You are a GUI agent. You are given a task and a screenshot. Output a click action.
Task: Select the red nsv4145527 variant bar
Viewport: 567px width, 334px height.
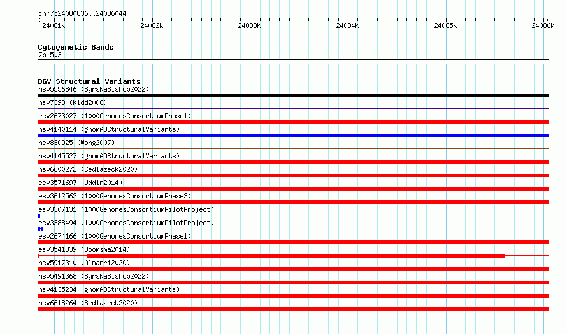coord(293,162)
